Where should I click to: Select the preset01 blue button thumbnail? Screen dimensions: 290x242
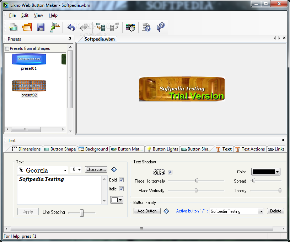tap(29, 59)
